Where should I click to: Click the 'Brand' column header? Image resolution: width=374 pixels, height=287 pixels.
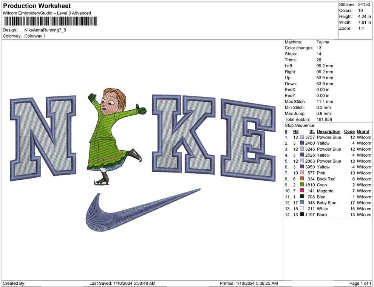(363, 131)
